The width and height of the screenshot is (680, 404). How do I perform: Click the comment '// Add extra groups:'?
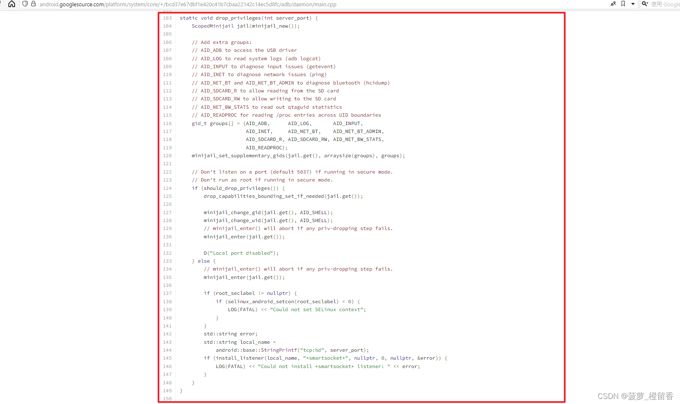(x=222, y=42)
